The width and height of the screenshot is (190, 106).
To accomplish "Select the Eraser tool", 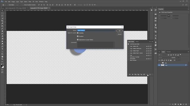I will (2, 36).
